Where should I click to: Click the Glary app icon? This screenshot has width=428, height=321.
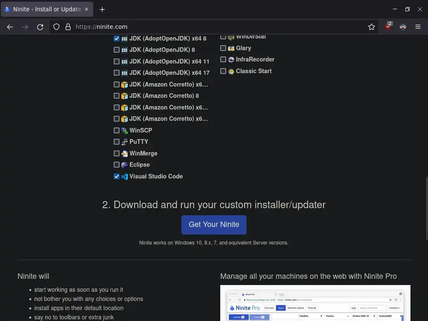pyautogui.click(x=231, y=48)
